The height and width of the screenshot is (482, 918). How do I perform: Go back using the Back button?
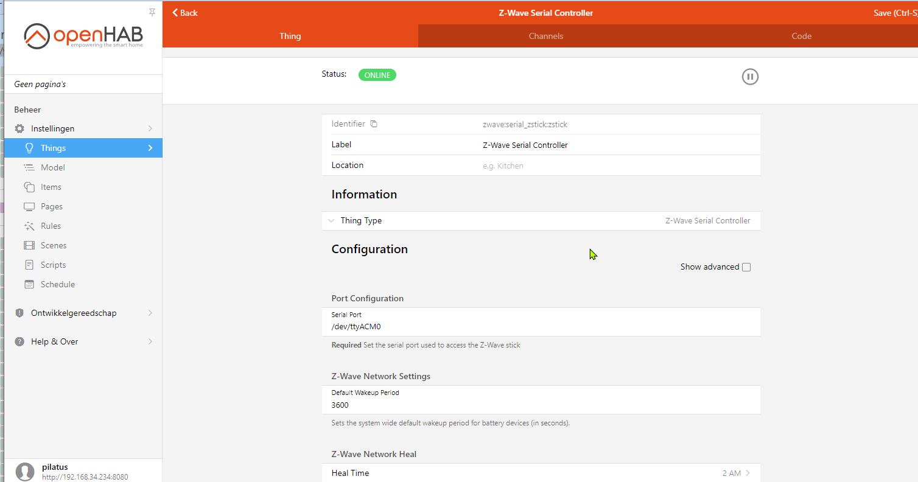pyautogui.click(x=185, y=13)
